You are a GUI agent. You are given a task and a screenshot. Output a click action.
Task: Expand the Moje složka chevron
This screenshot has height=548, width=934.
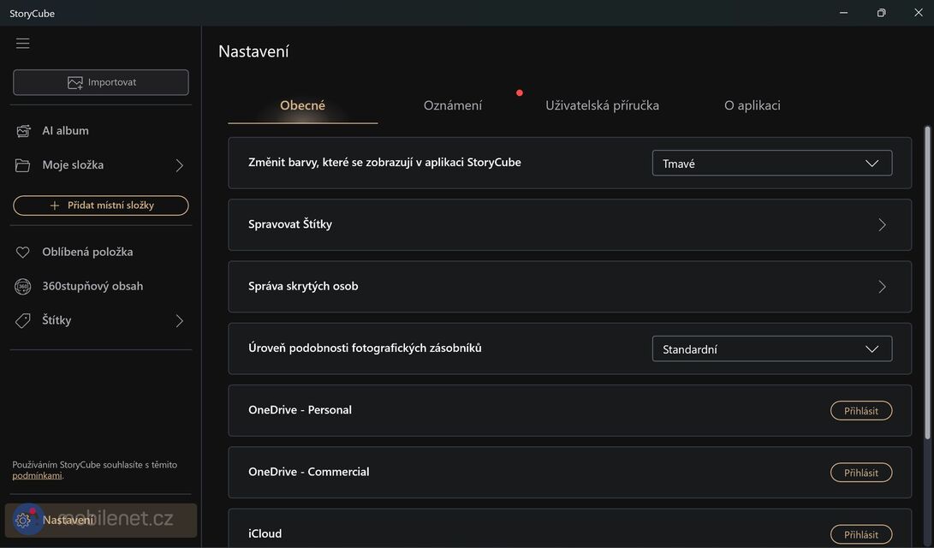[179, 165]
